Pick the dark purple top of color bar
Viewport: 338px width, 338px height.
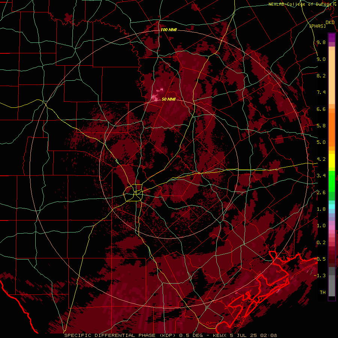pos(332,38)
